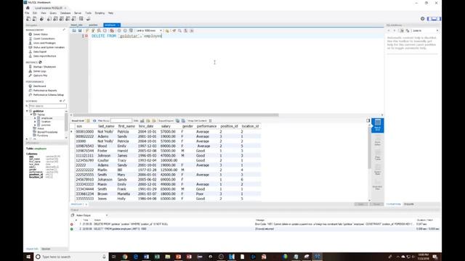Open the File menu

tap(27, 13)
